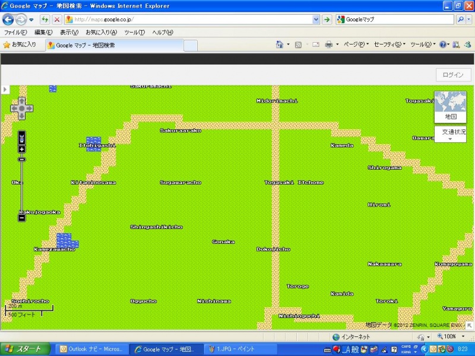Click the ログイン button

click(x=453, y=75)
